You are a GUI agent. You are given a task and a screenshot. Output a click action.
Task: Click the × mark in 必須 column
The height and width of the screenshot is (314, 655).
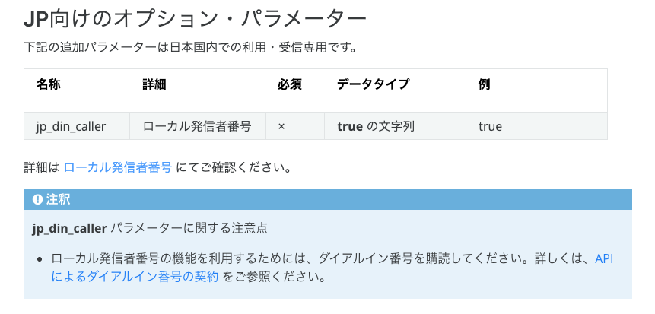(281, 126)
